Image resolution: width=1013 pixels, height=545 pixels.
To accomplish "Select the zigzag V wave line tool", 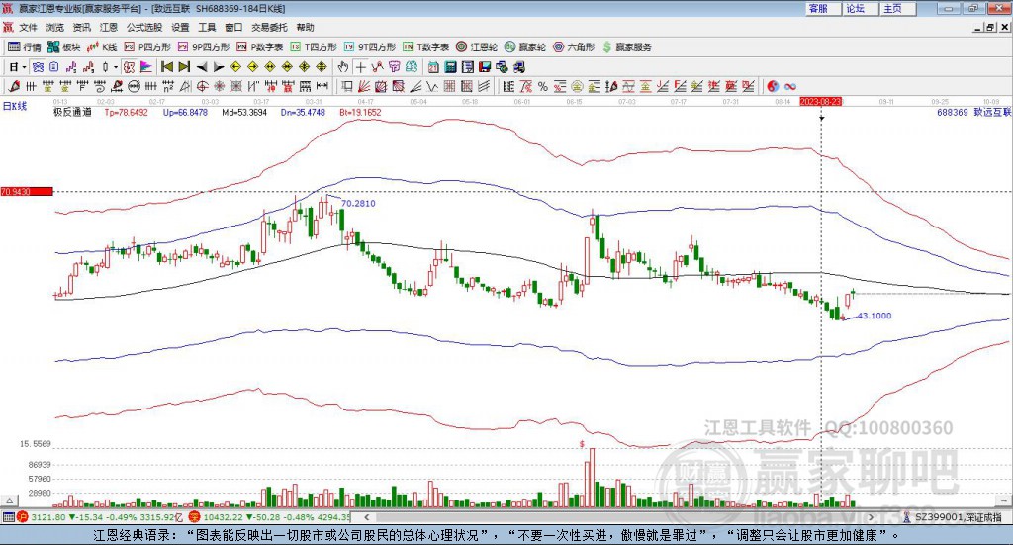I will point(432,86).
